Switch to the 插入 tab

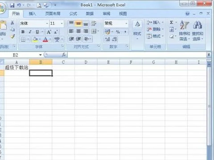coord(32,14)
